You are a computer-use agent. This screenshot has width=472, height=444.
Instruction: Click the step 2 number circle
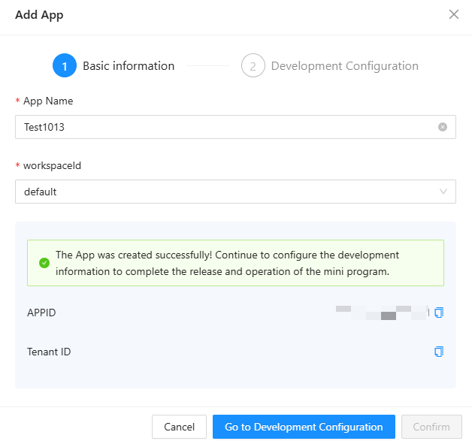[253, 66]
